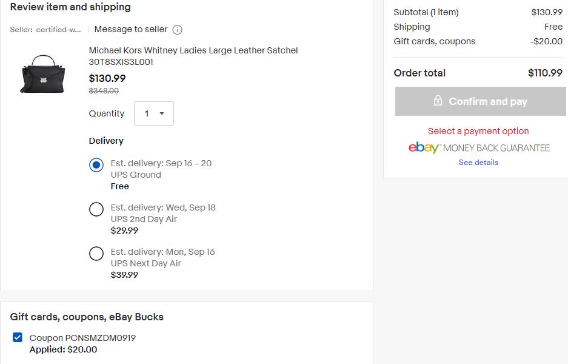Open the Michael Kors Whitney satchel title
This screenshot has width=568, height=364.
tap(193, 56)
